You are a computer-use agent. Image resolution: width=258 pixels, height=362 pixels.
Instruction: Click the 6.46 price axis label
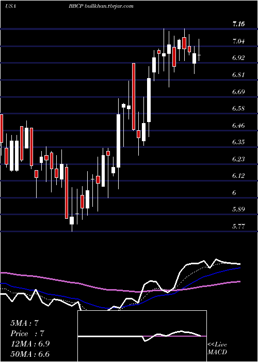pos(238,126)
